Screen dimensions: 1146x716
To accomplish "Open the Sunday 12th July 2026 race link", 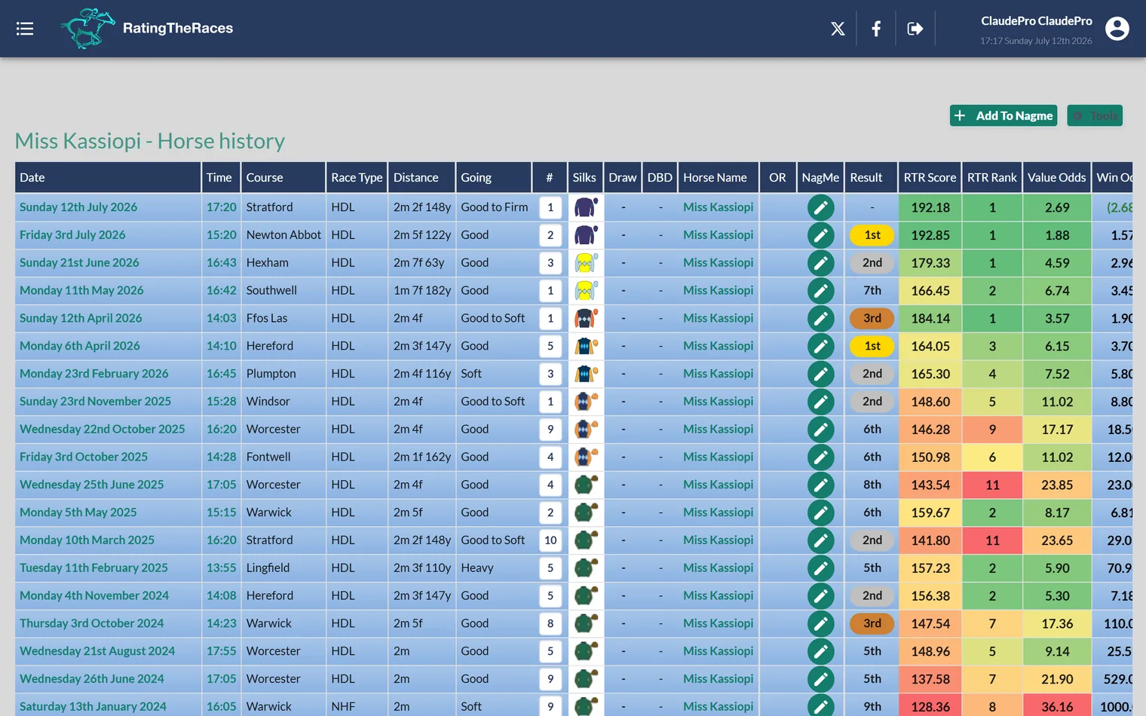I will pos(78,207).
